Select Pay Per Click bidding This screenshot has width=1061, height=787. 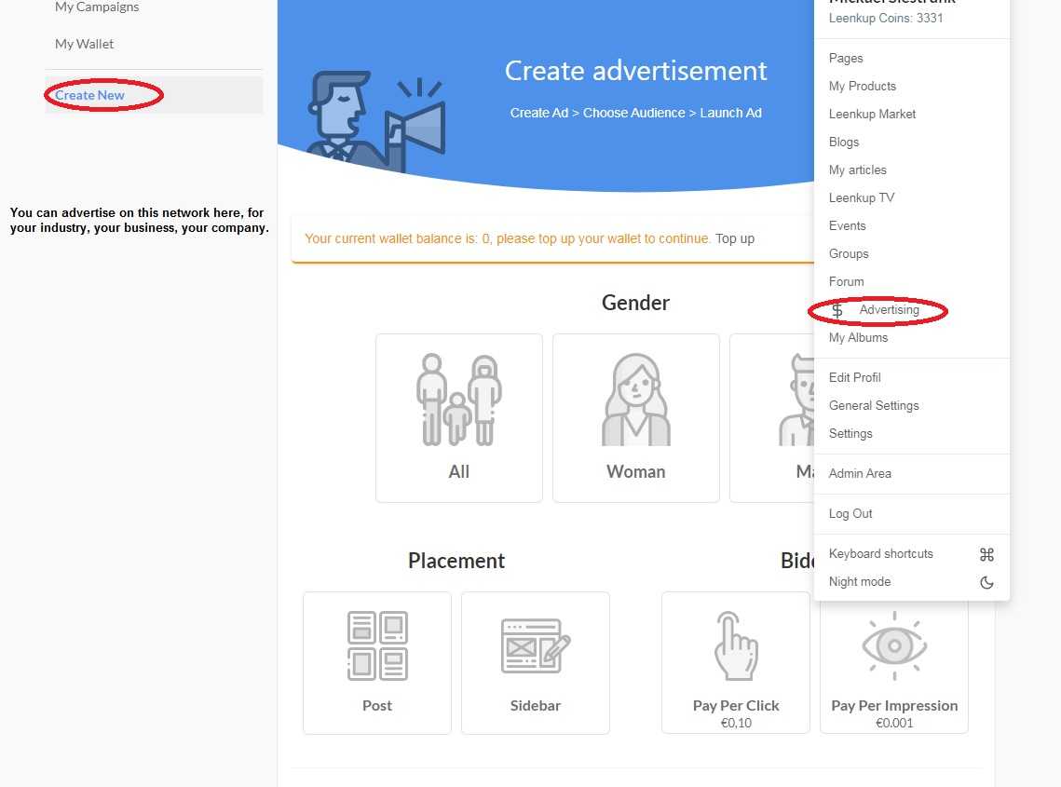click(x=736, y=663)
